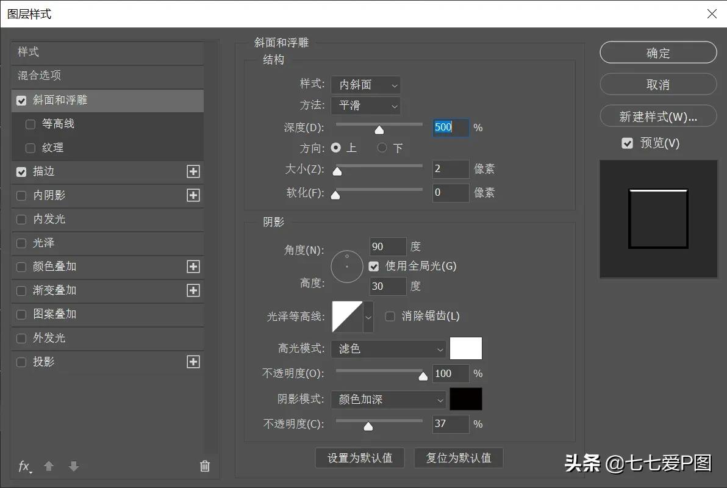
Task: Click the plus icon beside 描边
Action: (x=193, y=171)
